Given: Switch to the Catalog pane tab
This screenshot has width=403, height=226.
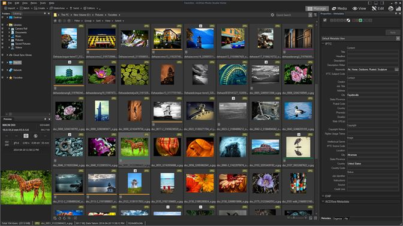Looking at the screenshot, I should [x=17, y=14].
